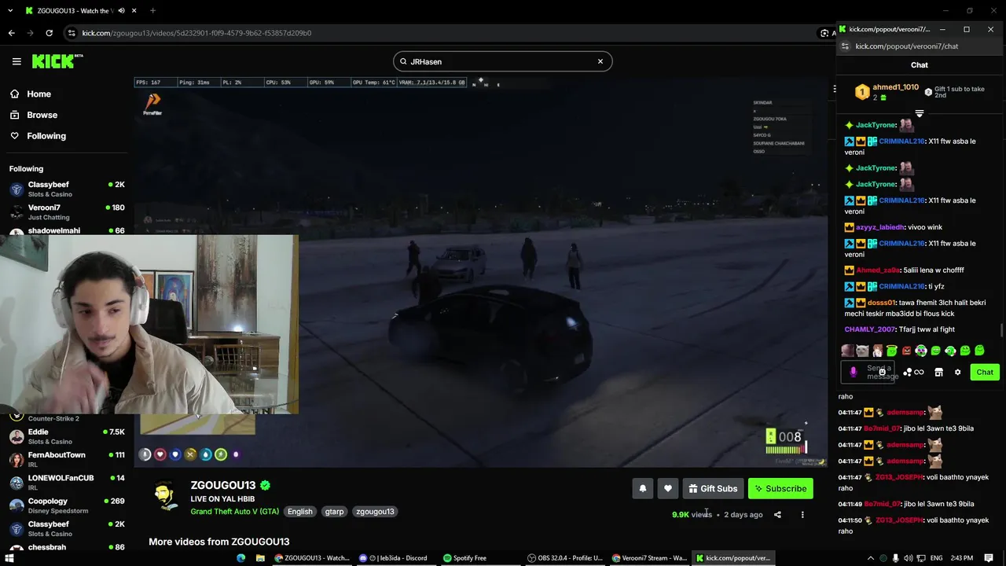
Task: Open Classybeef Slots & Casino channel
Action: [x=66, y=189]
